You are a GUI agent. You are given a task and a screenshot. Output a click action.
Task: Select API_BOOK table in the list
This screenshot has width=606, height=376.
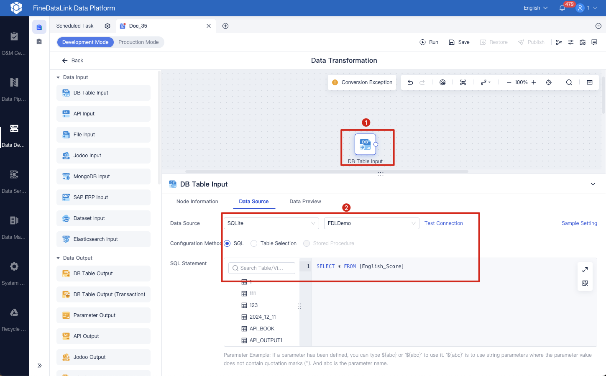262,329
